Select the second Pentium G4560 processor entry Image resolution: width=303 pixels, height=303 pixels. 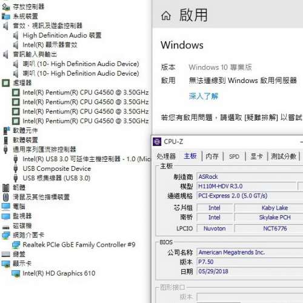[85, 102]
